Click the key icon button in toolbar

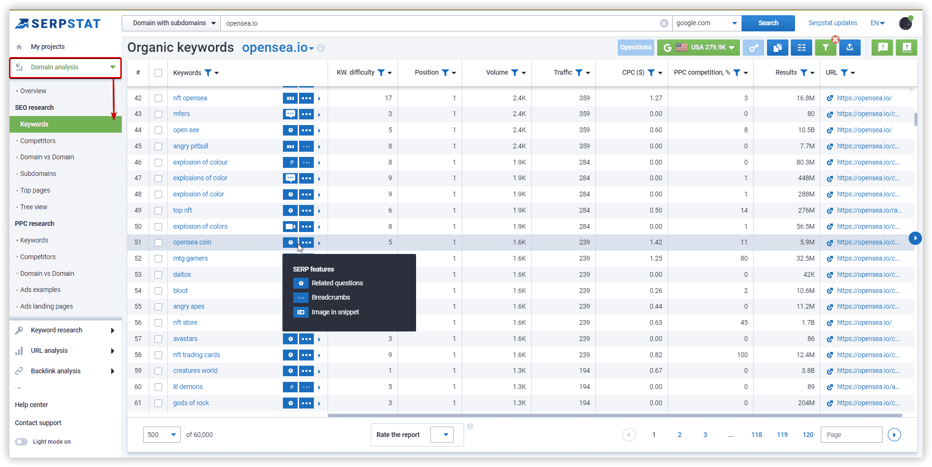753,48
